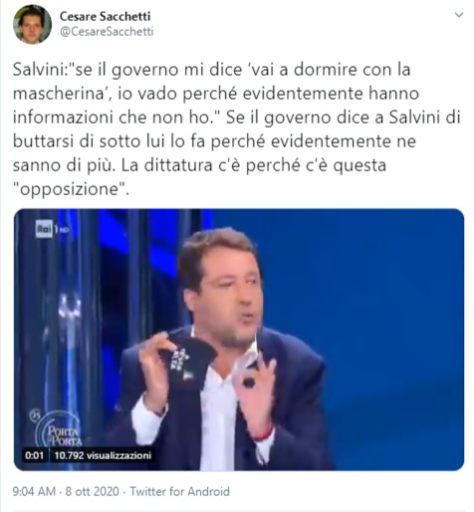The width and height of the screenshot is (474, 512).
Task: Click Cesare Sacchetti's profile avatar
Action: coord(32,24)
